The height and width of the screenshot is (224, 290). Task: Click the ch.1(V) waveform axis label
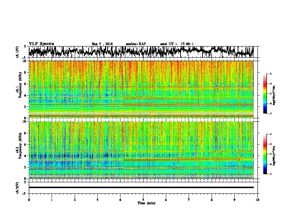click(x=17, y=52)
